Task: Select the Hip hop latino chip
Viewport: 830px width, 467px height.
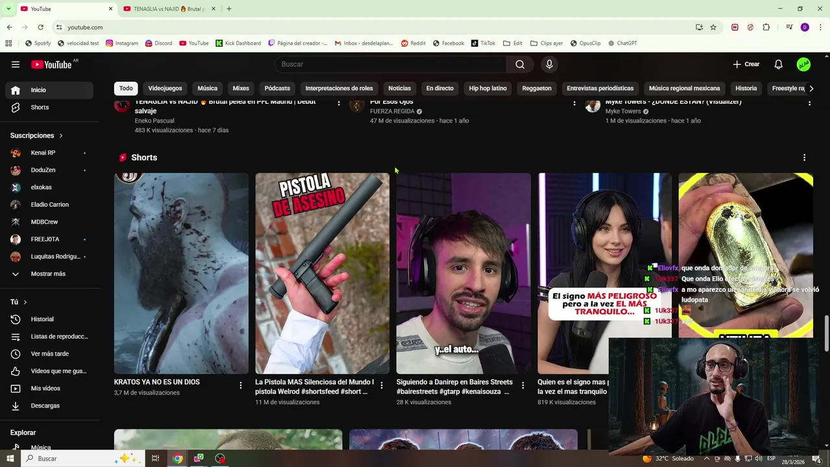Action: tap(488, 88)
